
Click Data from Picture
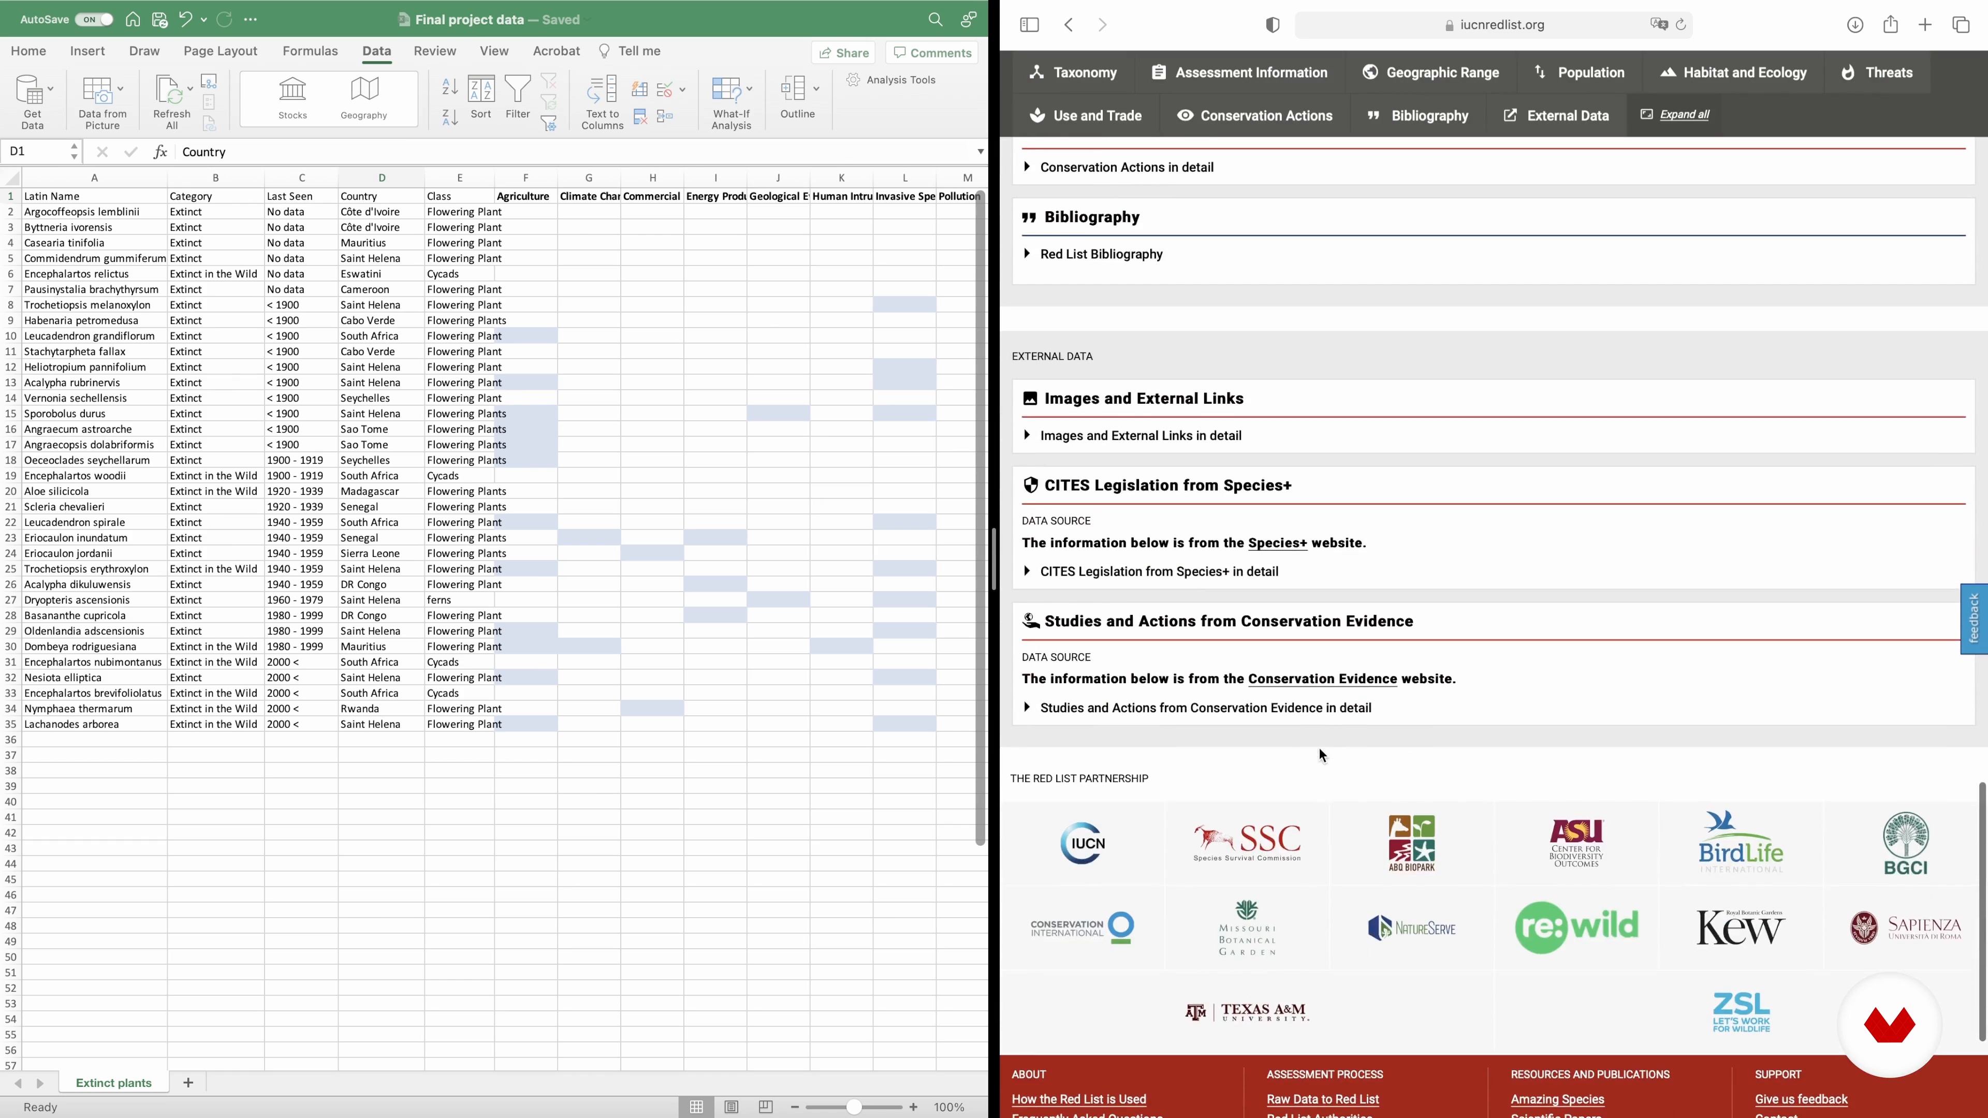102,102
